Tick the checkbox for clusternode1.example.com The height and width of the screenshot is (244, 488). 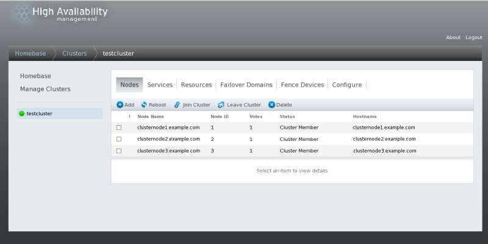coord(119,127)
